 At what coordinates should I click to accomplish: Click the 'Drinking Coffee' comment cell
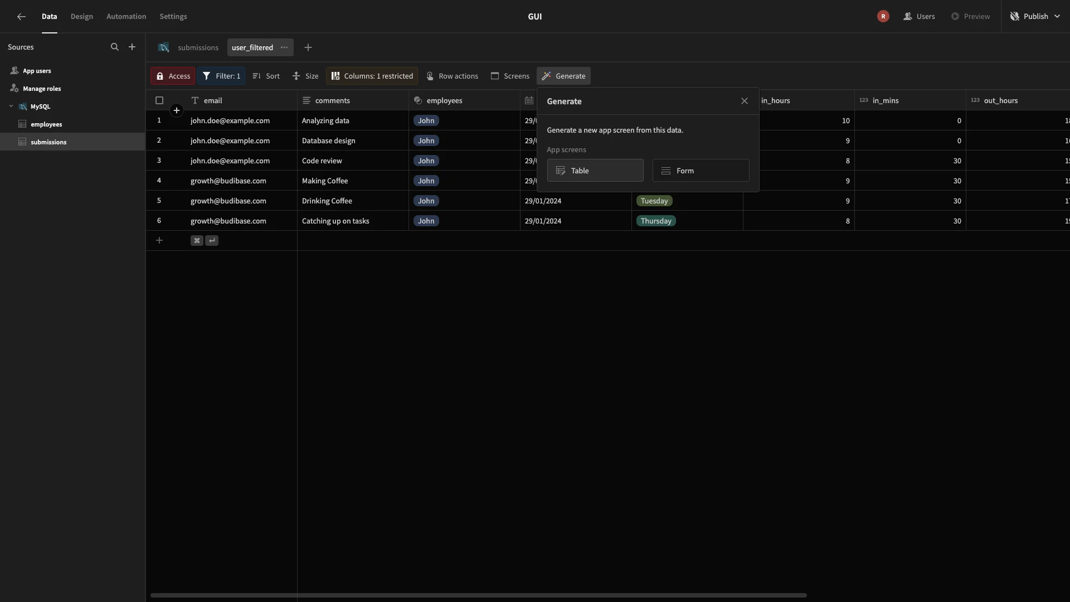pos(353,201)
